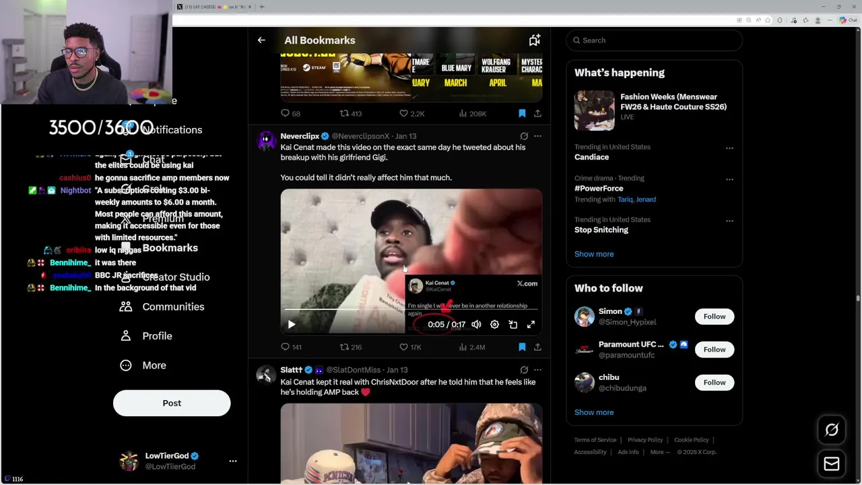862x485 pixels.
Task: Open Slatt profile avatar
Action: (267, 375)
